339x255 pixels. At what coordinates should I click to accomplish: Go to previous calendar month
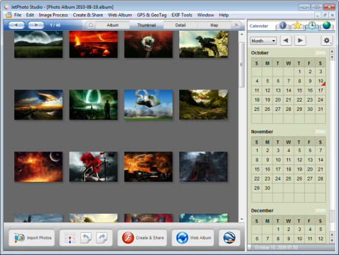coord(285,41)
